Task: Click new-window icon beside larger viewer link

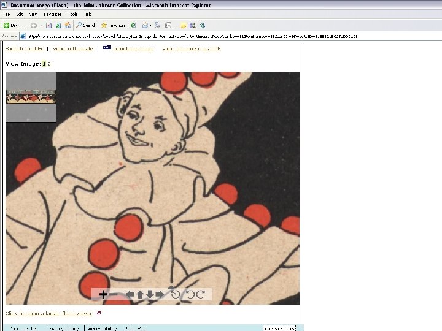Action: pos(99,313)
